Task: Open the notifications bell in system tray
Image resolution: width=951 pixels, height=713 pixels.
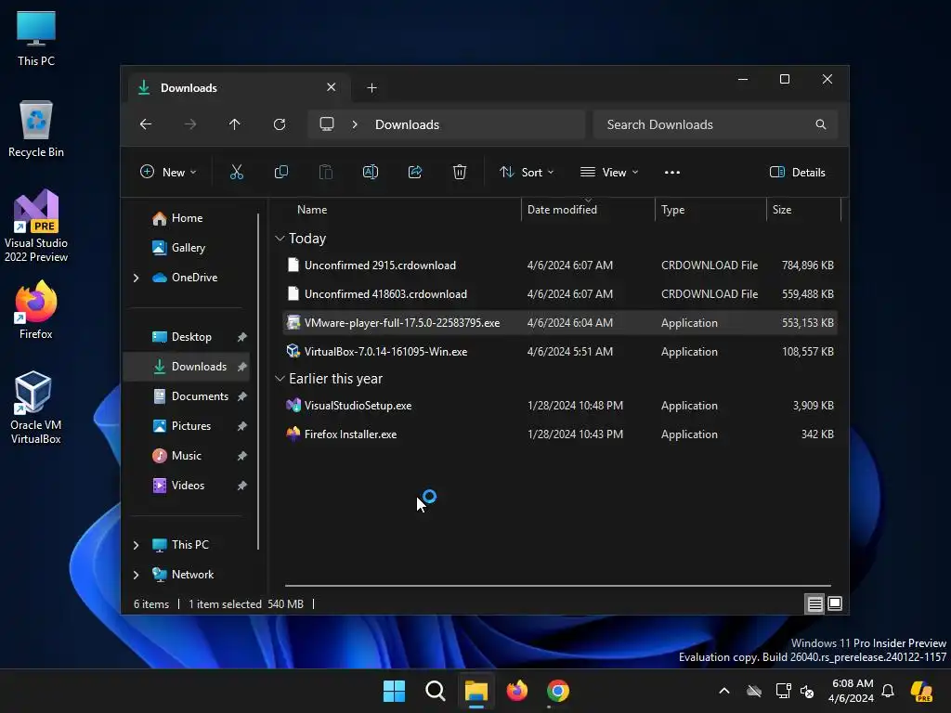Action: click(x=888, y=691)
